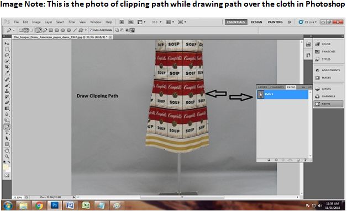Select the Type tool
The image size is (347, 211).
7,133
